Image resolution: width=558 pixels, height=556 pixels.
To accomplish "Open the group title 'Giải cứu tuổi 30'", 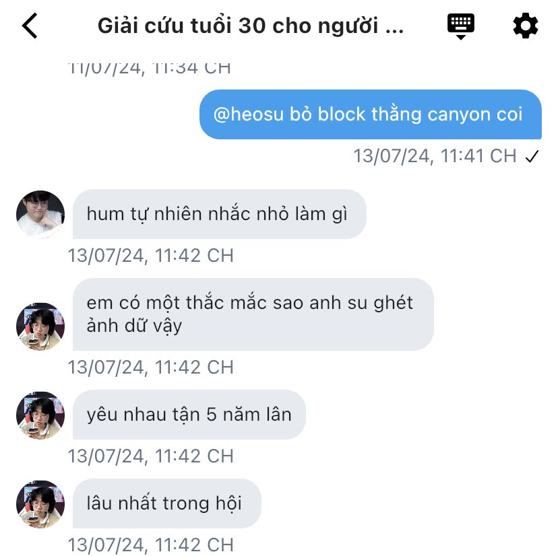I will 251,26.
